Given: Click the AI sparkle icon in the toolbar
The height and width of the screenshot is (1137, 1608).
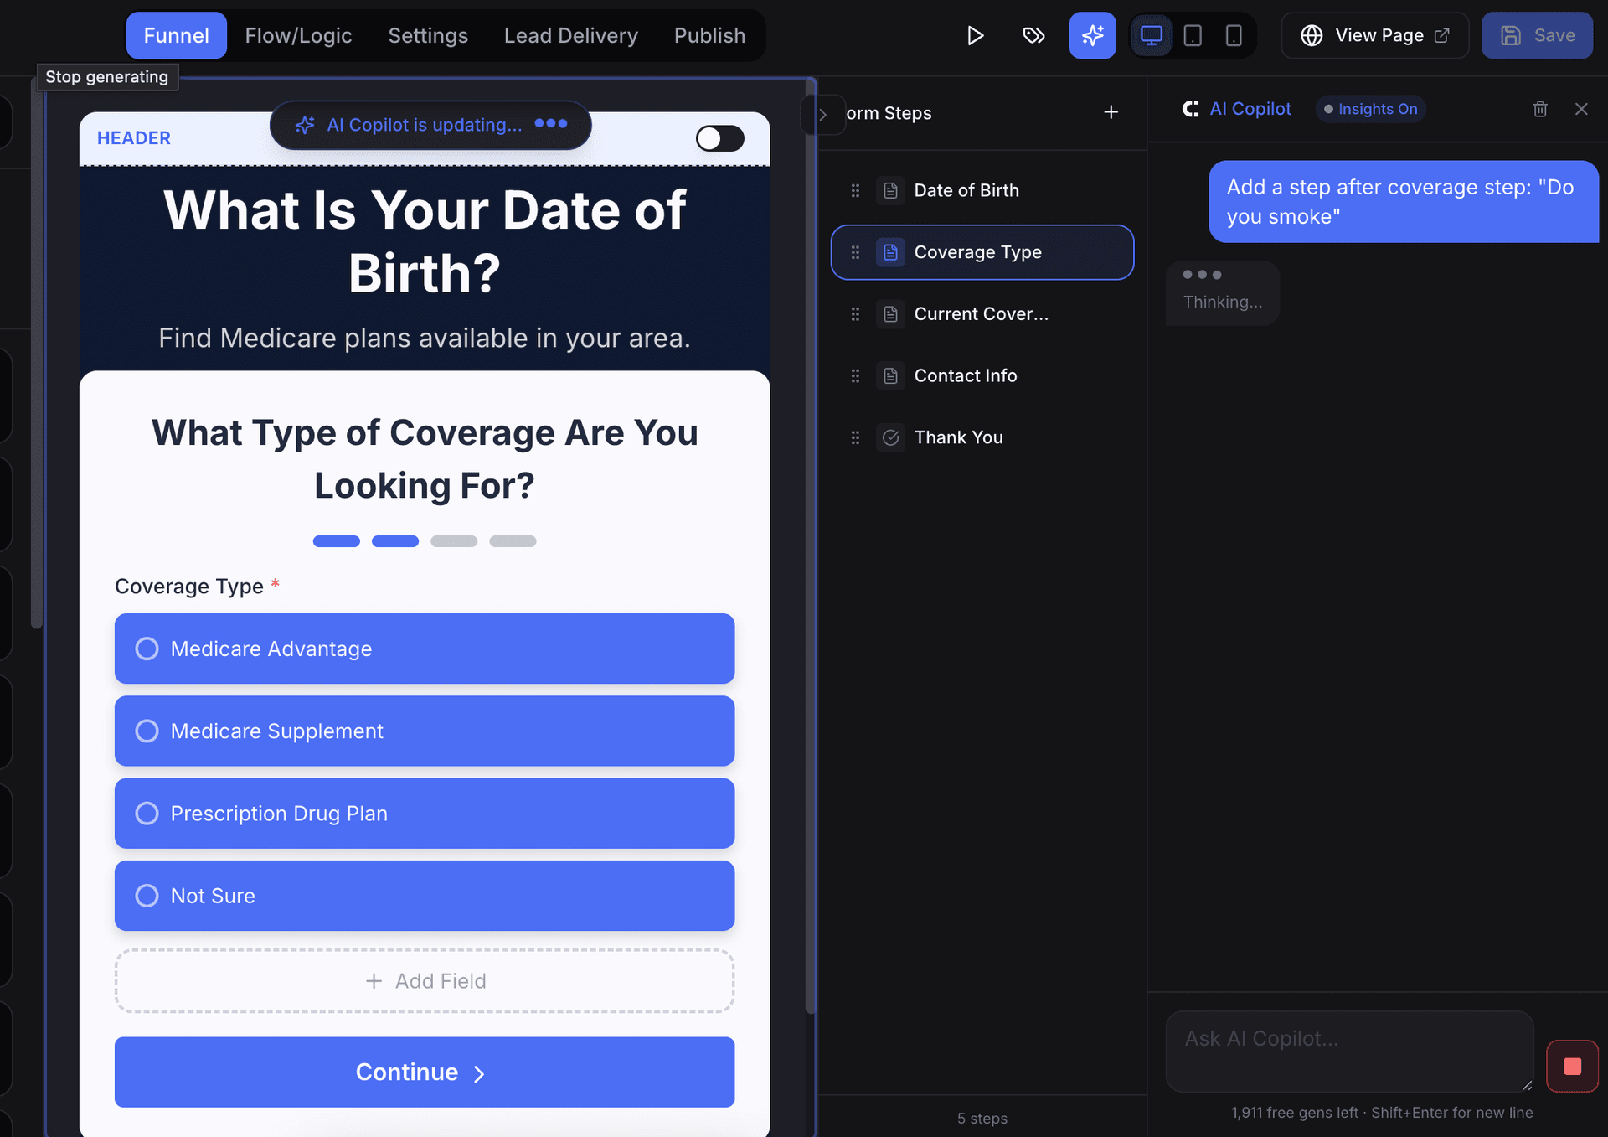Looking at the screenshot, I should (x=1092, y=35).
